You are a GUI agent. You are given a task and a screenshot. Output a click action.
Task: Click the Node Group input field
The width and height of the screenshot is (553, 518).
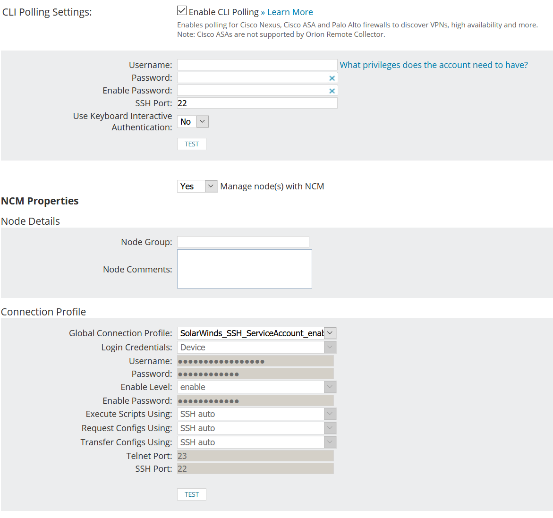[x=243, y=242]
